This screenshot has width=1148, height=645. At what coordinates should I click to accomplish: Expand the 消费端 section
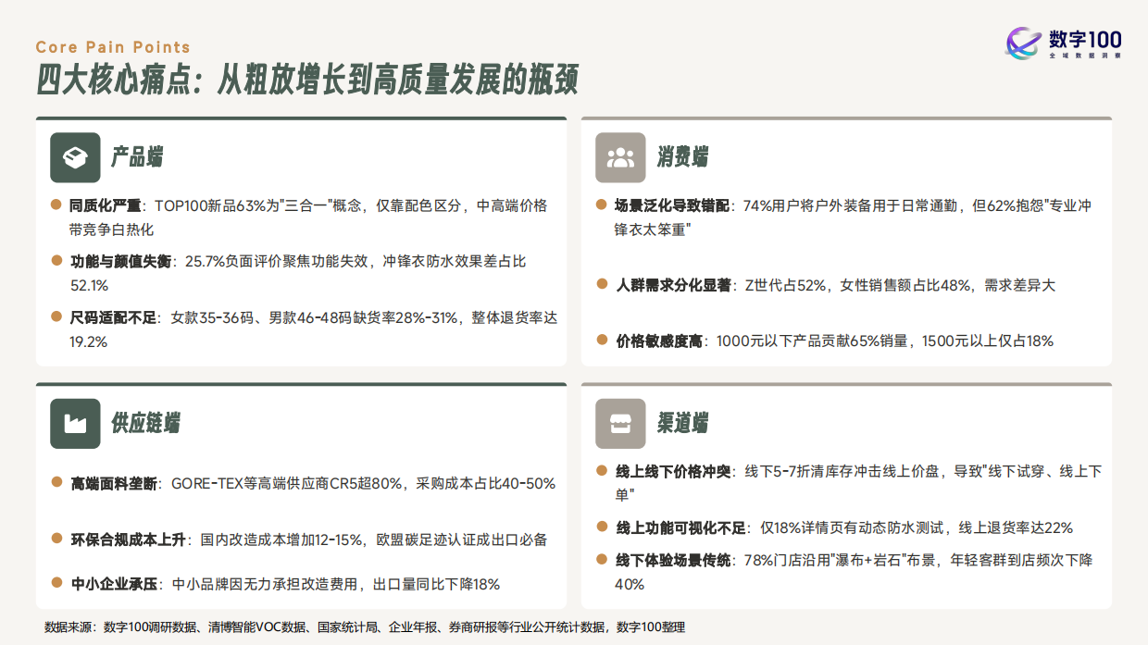pyautogui.click(x=846, y=157)
